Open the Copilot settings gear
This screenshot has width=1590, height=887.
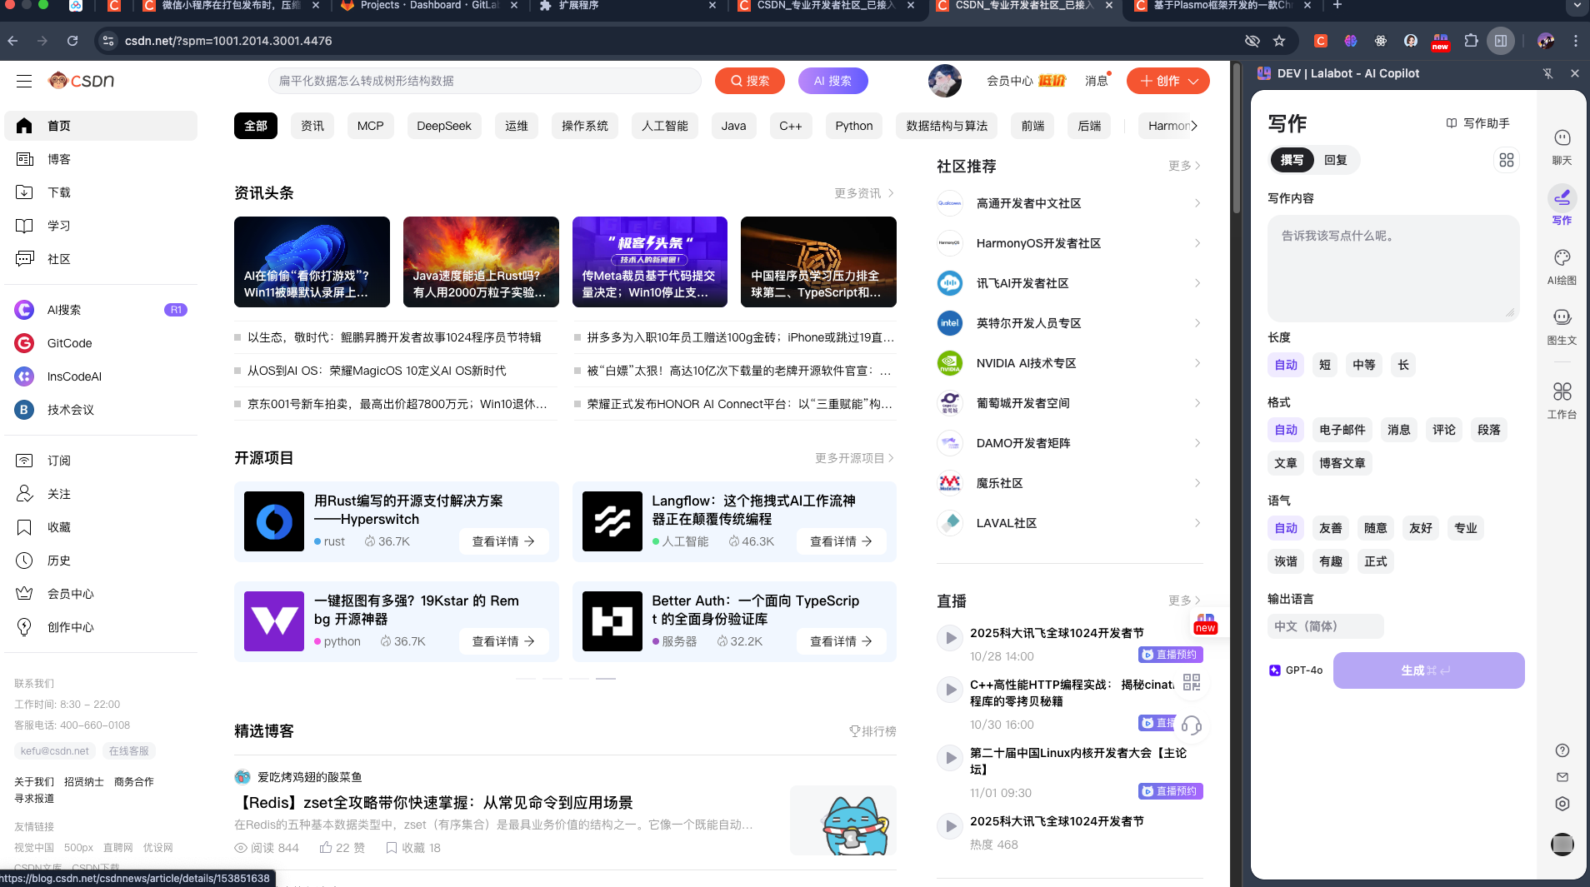[x=1562, y=803]
